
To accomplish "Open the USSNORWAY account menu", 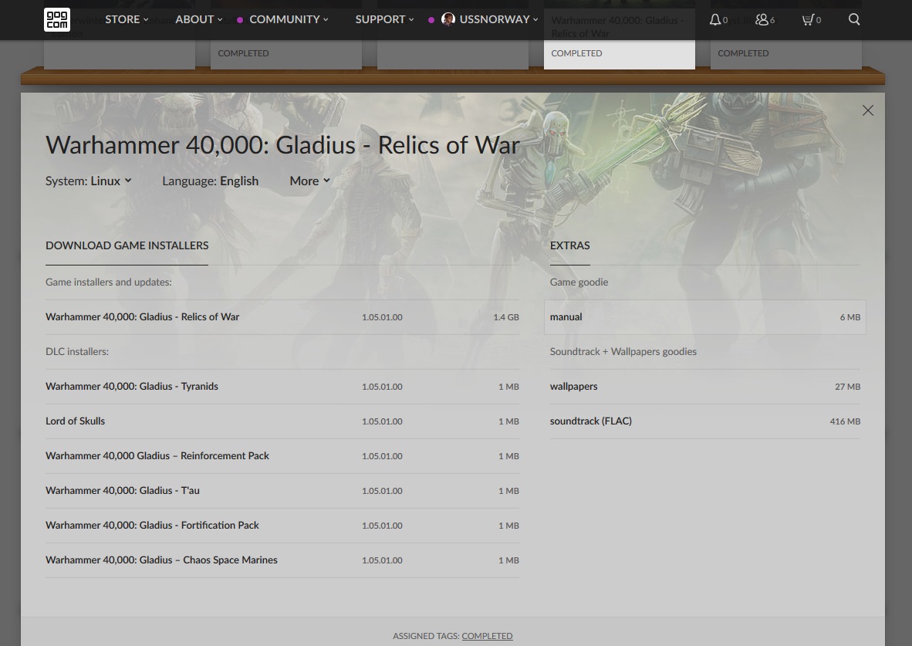I will tap(498, 19).
